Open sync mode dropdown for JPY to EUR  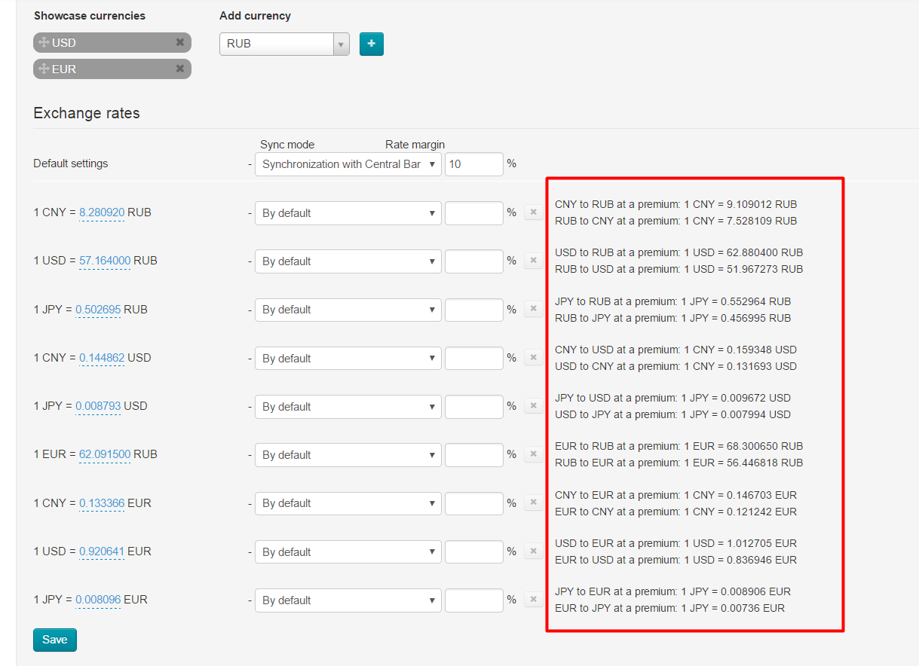pyautogui.click(x=348, y=600)
